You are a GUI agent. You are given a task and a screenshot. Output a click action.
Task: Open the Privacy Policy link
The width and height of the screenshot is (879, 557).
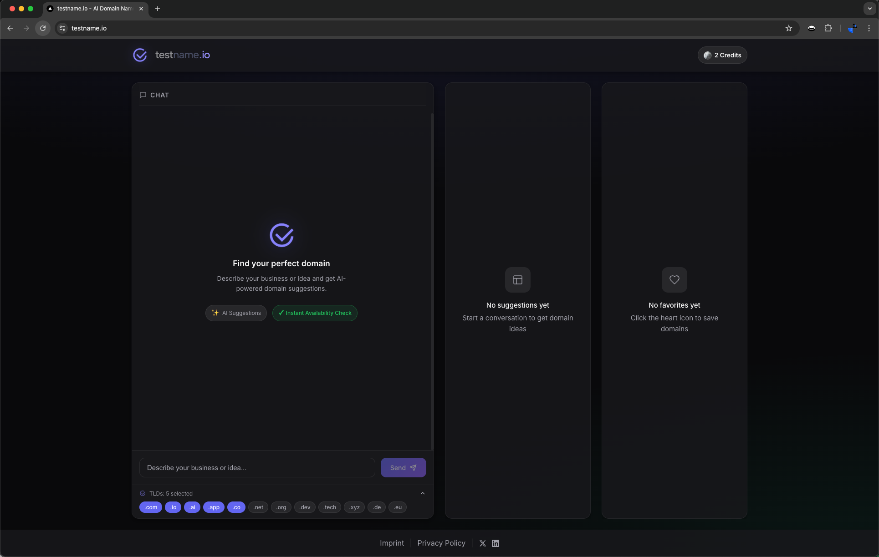(441, 543)
